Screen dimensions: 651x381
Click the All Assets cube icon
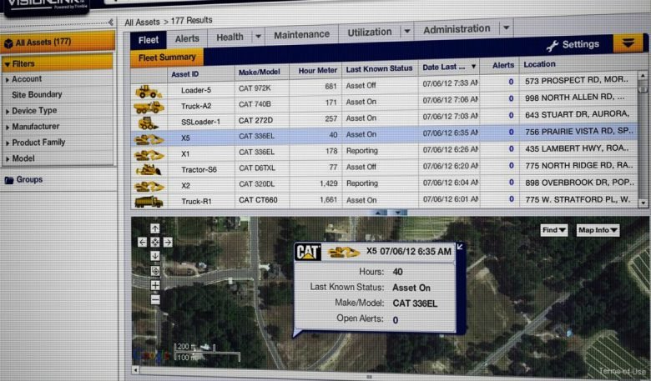[8, 43]
